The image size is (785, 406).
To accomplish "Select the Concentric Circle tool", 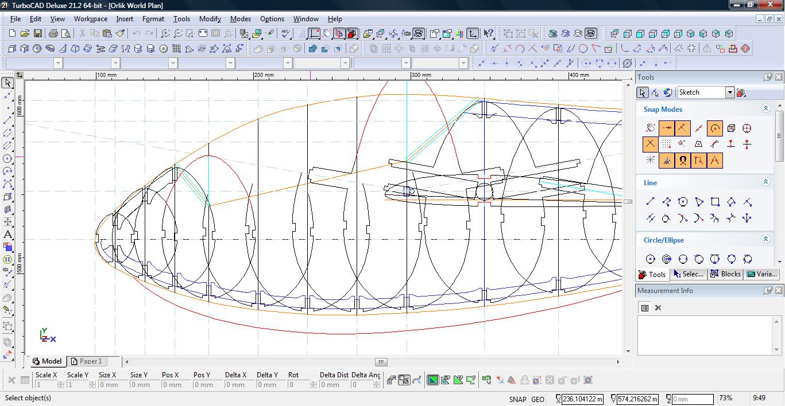I will 667,259.
